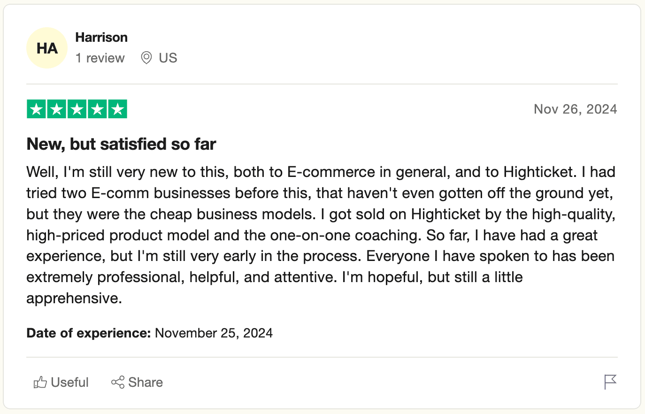
Task: Flag this review using the flag icon
Action: pos(610,382)
